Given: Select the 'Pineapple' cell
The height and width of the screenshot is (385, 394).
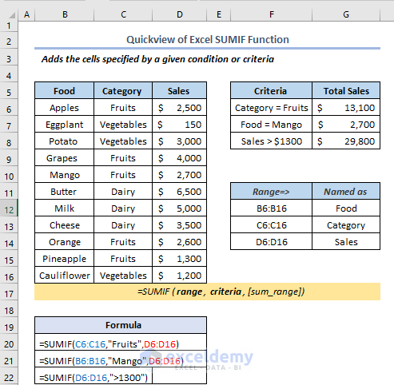Looking at the screenshot, I should coord(64,259).
